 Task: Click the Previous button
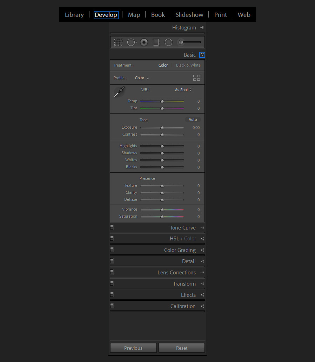point(133,348)
